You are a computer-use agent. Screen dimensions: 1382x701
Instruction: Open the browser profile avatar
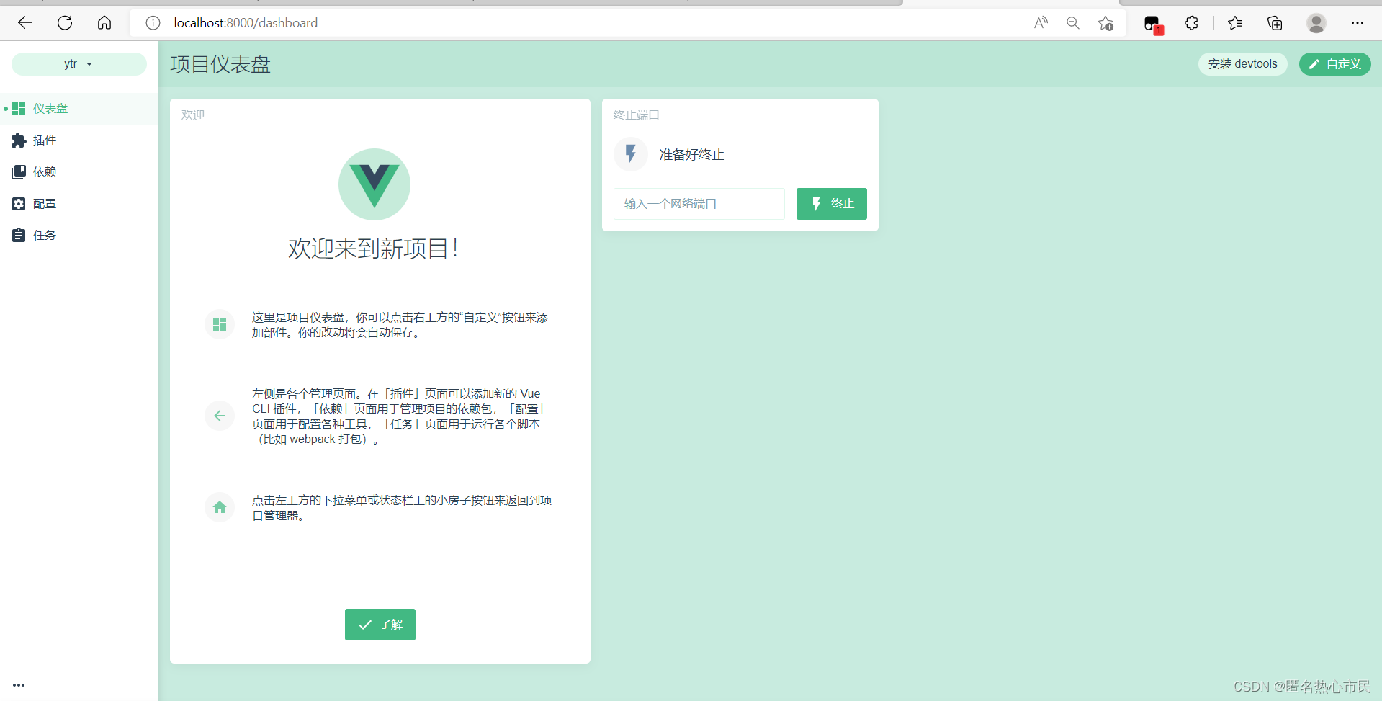coord(1316,23)
